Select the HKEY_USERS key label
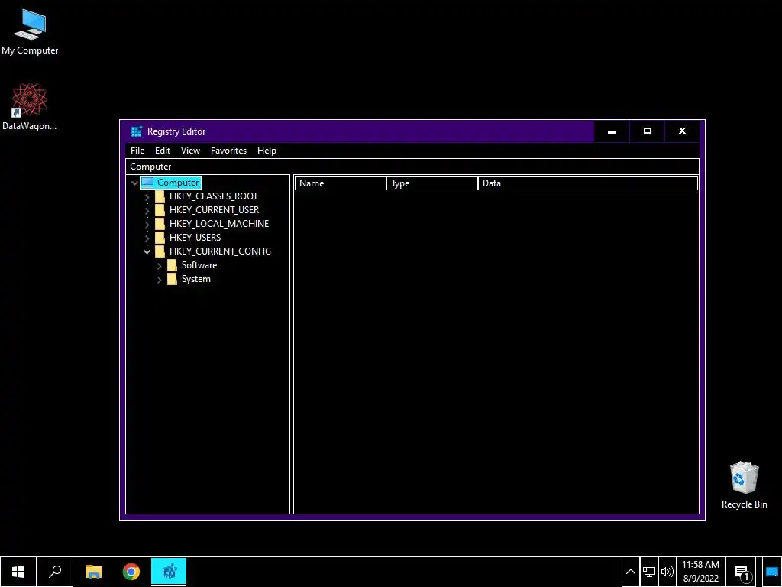 point(195,237)
